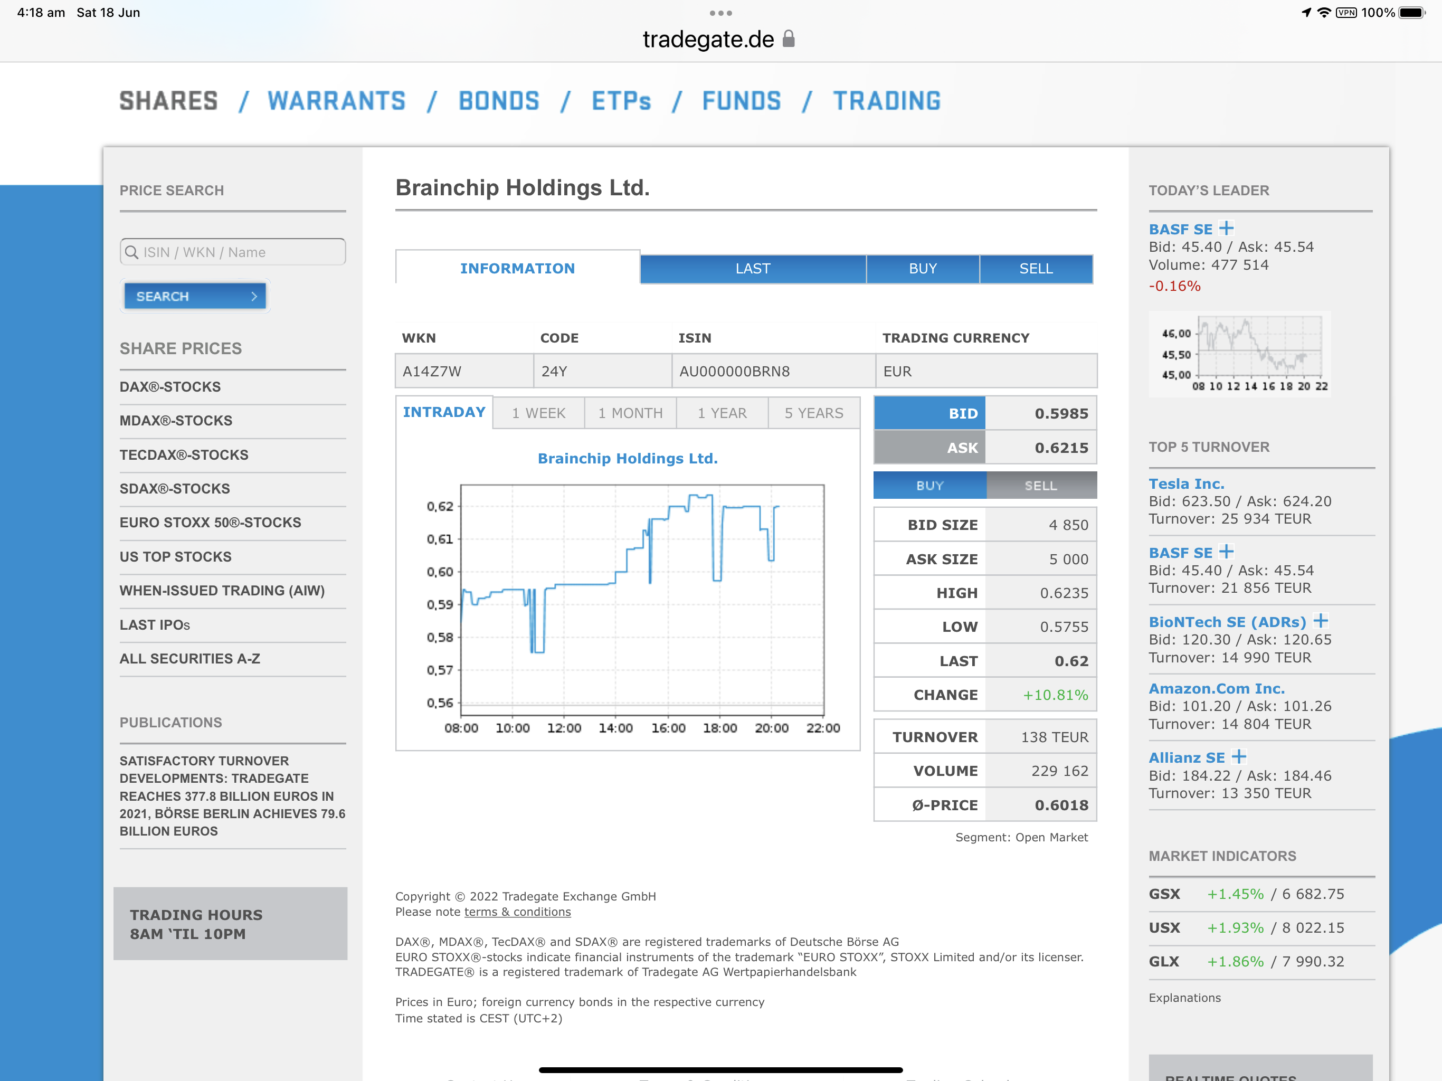Switch to the SELL tab in the top tab bar
The image size is (1442, 1081).
click(x=1037, y=269)
